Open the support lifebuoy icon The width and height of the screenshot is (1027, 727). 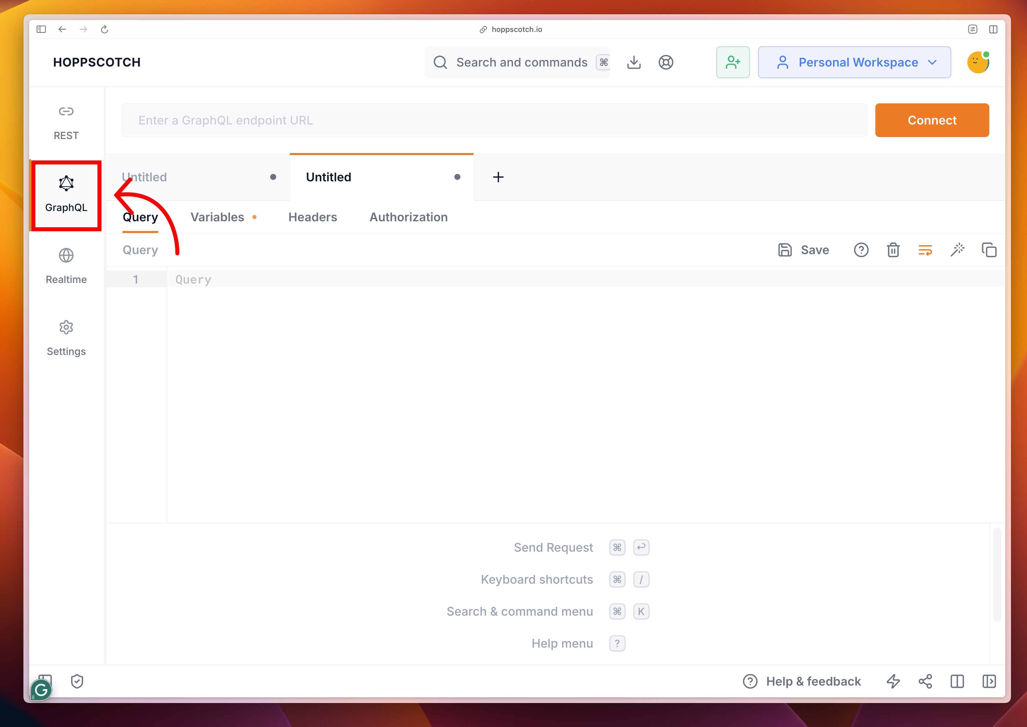point(666,62)
